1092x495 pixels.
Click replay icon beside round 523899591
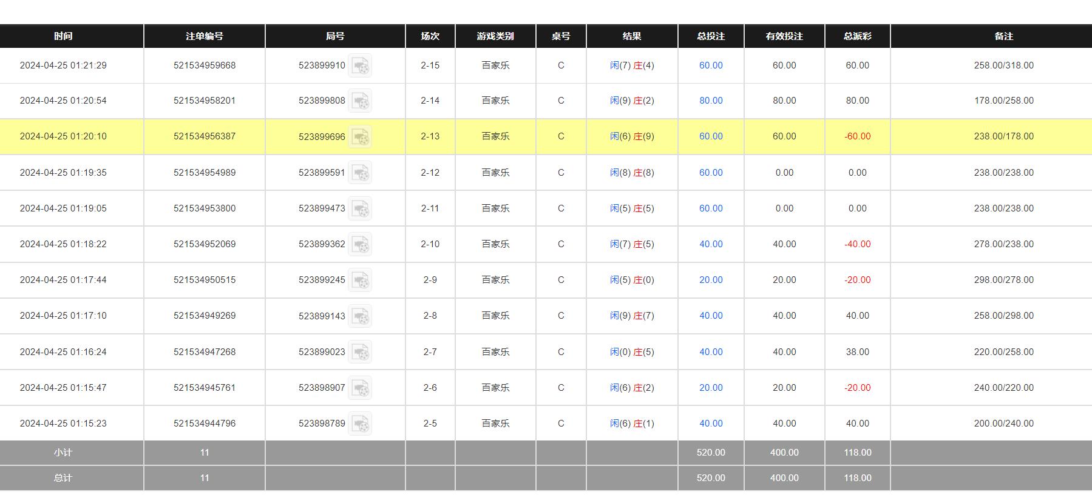(x=360, y=173)
